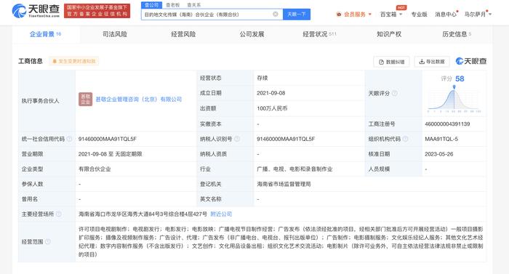Click the 附近公司 link
This screenshot has height=274, width=509.
pyautogui.click(x=221, y=214)
